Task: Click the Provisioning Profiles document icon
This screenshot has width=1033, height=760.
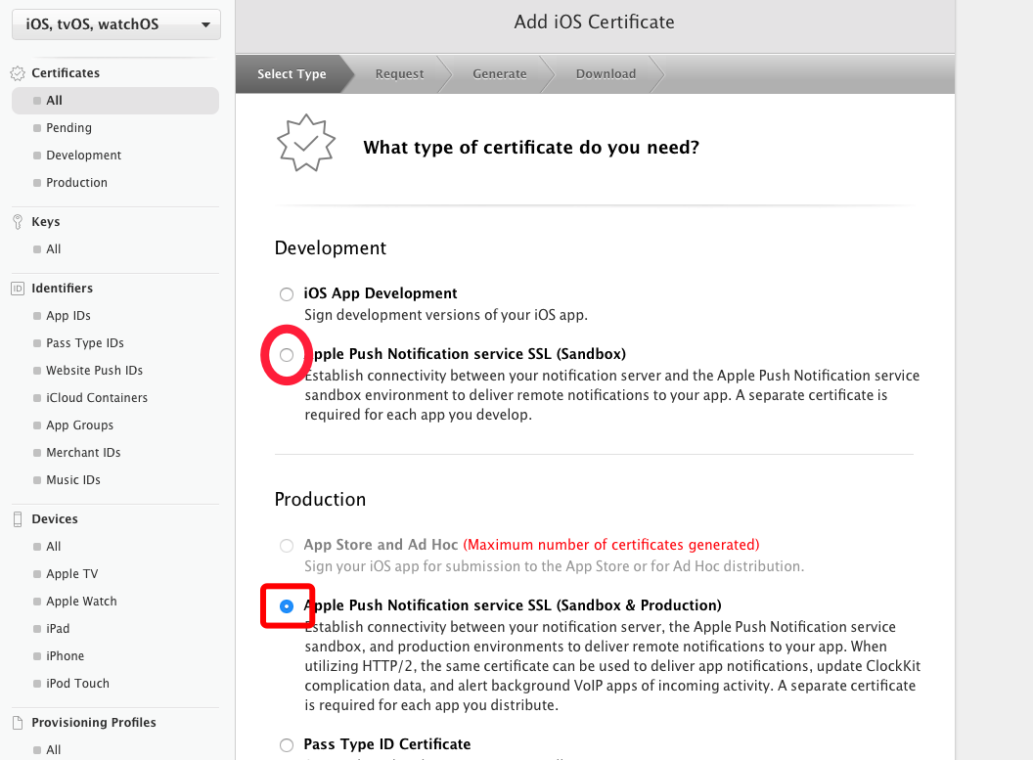Action: tap(17, 723)
